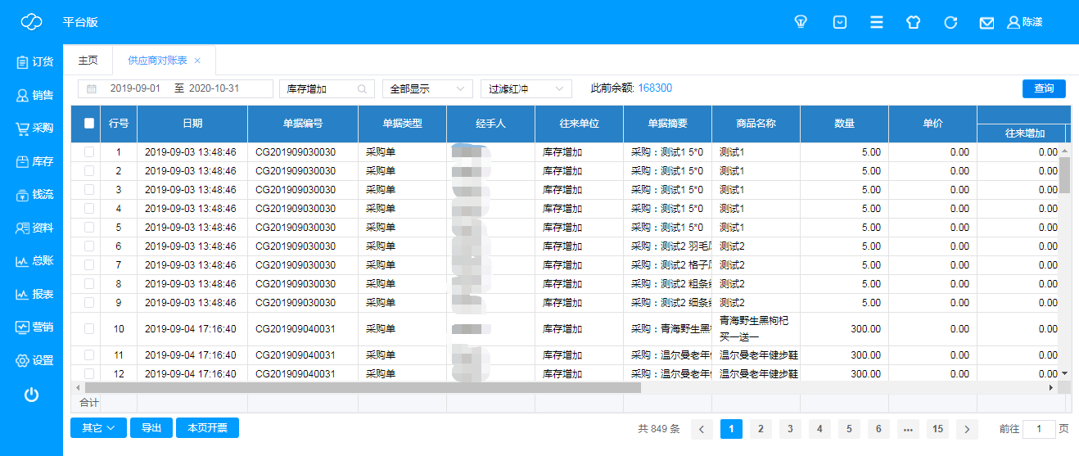Viewport: 1079px width, 456px height.
Task: Click the 查询 button
Action: point(1043,88)
